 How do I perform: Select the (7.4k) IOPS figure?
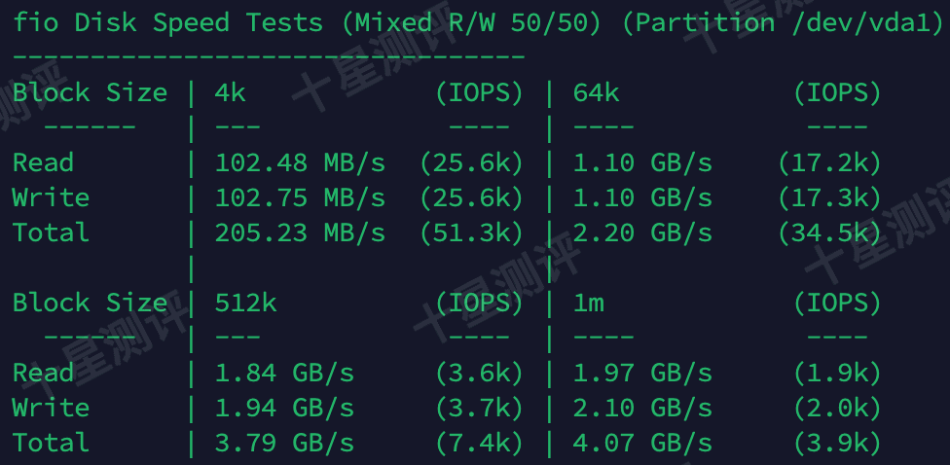coord(479,443)
